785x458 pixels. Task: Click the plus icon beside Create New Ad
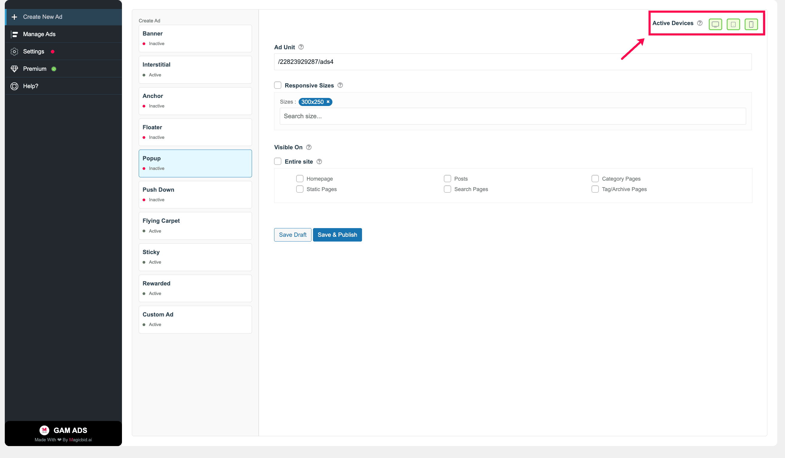point(14,17)
